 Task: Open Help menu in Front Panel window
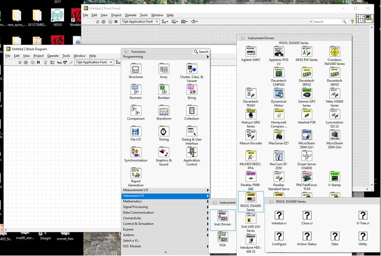170,15
